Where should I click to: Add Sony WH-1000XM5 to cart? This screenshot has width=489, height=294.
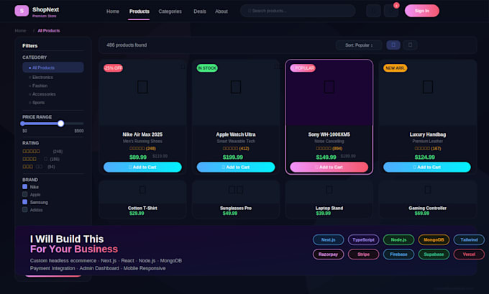tap(329, 167)
